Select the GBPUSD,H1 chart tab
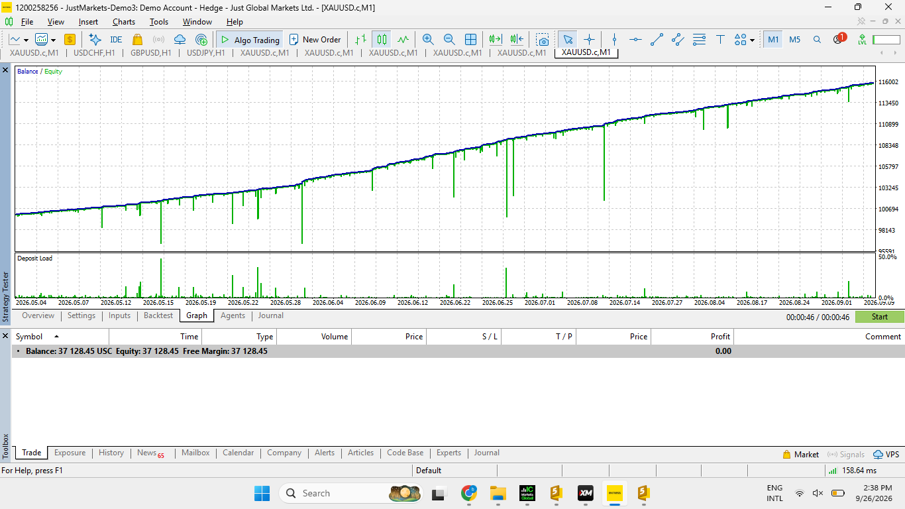 click(x=151, y=53)
